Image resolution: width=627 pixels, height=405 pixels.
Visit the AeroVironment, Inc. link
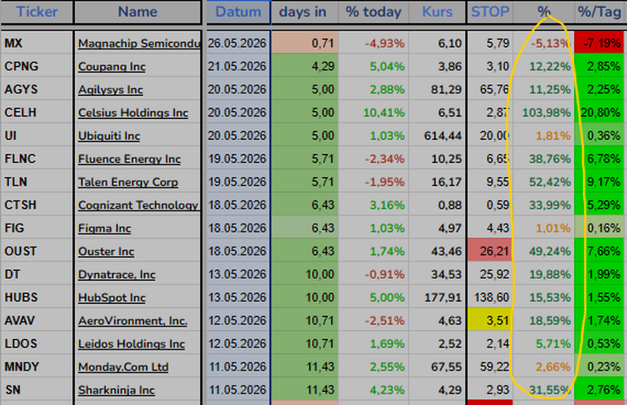pos(133,321)
